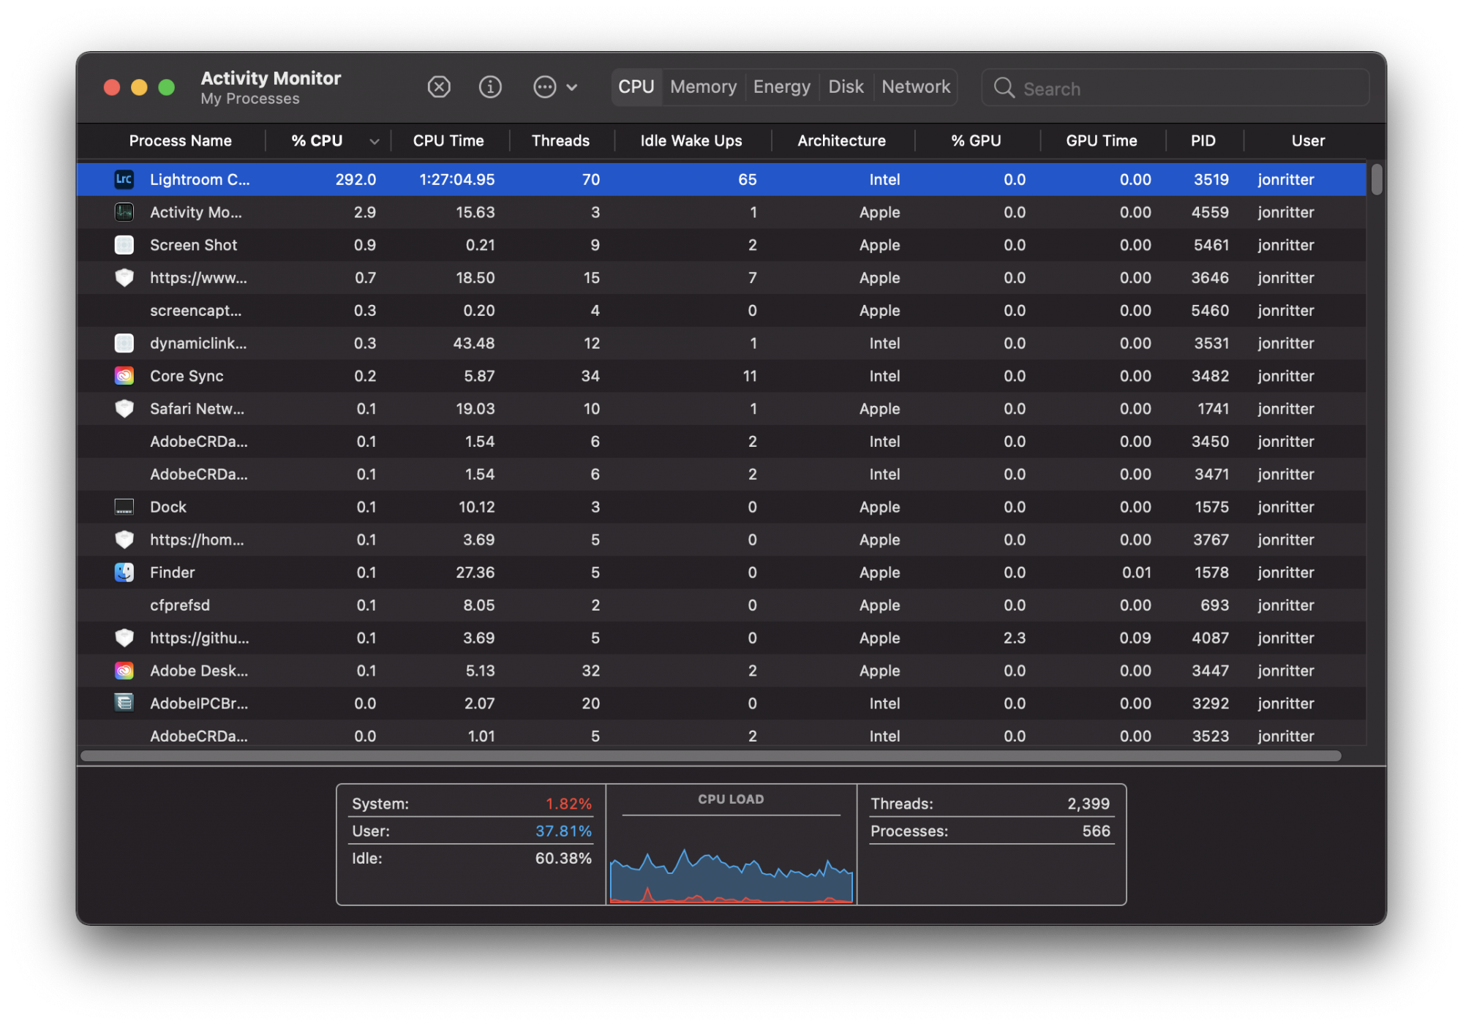Click the Core Sync Creative Cloud icon

coord(124,376)
